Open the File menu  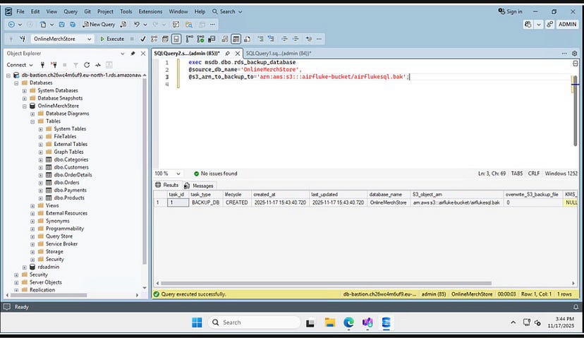tap(20, 11)
